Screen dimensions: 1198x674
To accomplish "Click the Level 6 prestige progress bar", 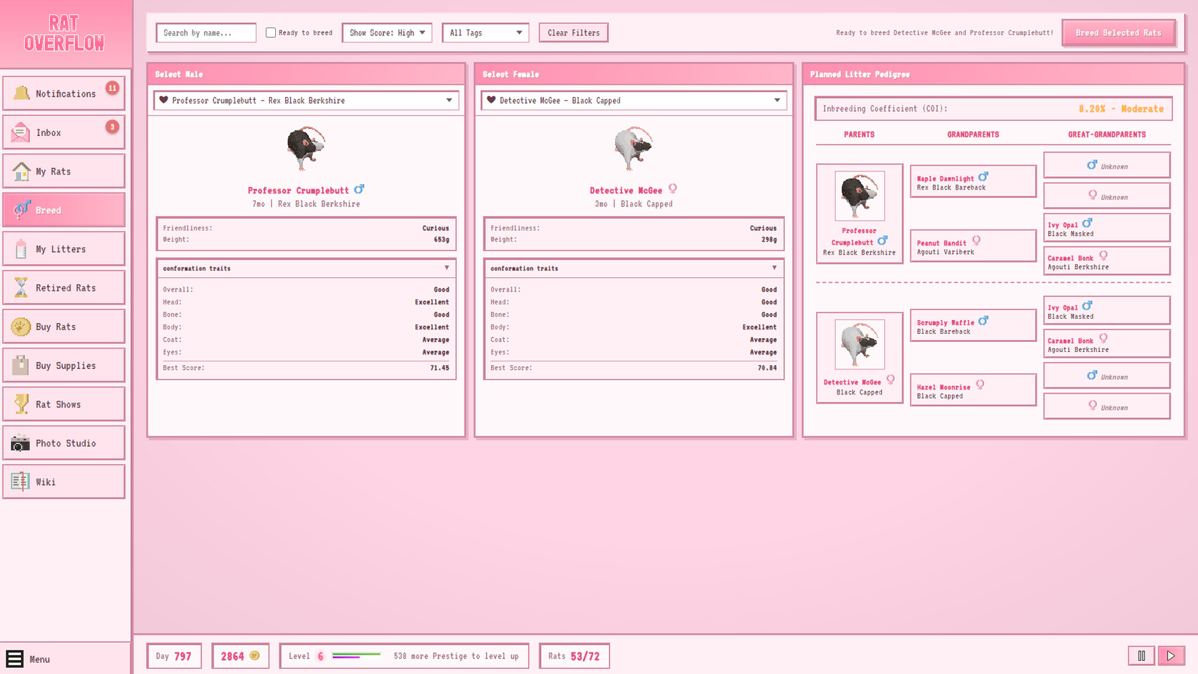I will (x=356, y=656).
